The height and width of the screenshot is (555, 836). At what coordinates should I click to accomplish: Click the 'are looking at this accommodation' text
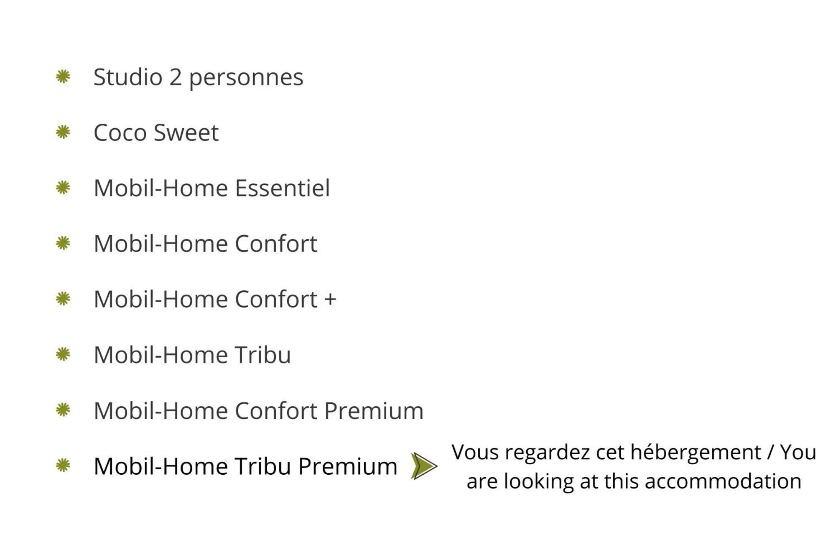pos(634,481)
